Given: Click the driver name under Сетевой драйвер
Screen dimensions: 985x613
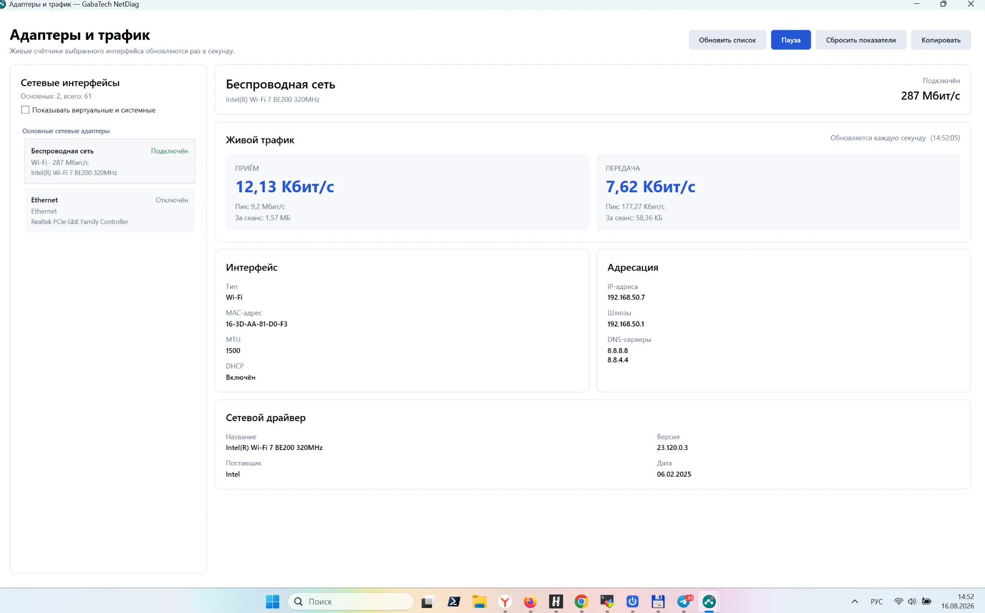Looking at the screenshot, I should point(274,448).
